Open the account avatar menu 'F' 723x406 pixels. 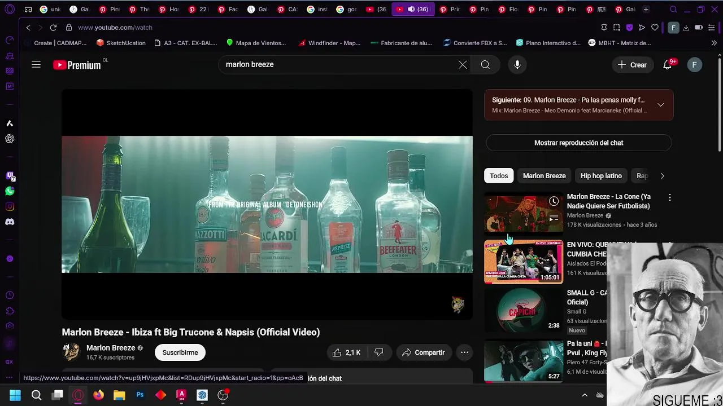click(694, 65)
